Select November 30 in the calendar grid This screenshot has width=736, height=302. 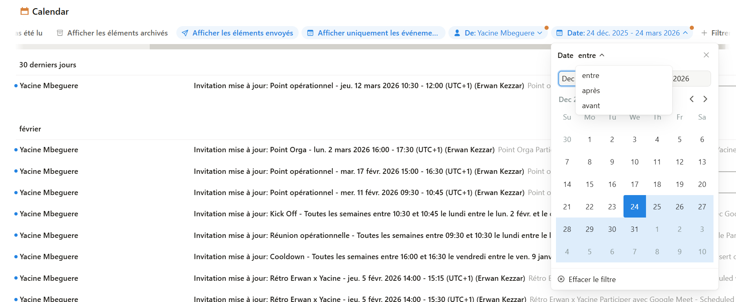coord(567,139)
